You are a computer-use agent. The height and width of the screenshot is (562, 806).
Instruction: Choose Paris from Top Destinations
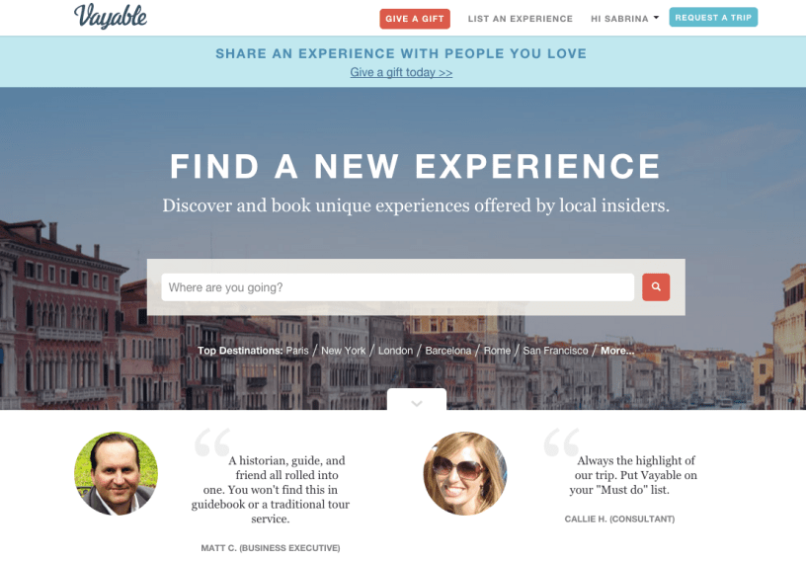(297, 351)
